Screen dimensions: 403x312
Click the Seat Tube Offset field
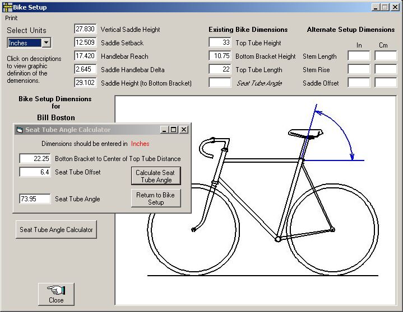point(35,172)
